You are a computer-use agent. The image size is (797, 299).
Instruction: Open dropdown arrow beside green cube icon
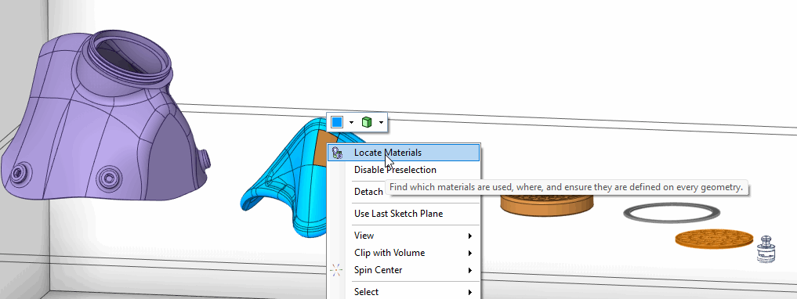coord(381,122)
